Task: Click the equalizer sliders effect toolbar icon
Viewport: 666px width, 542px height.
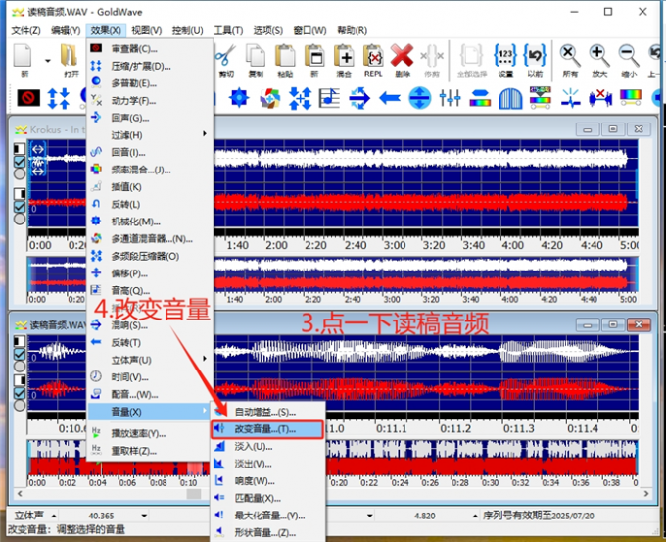Action: 450,98
